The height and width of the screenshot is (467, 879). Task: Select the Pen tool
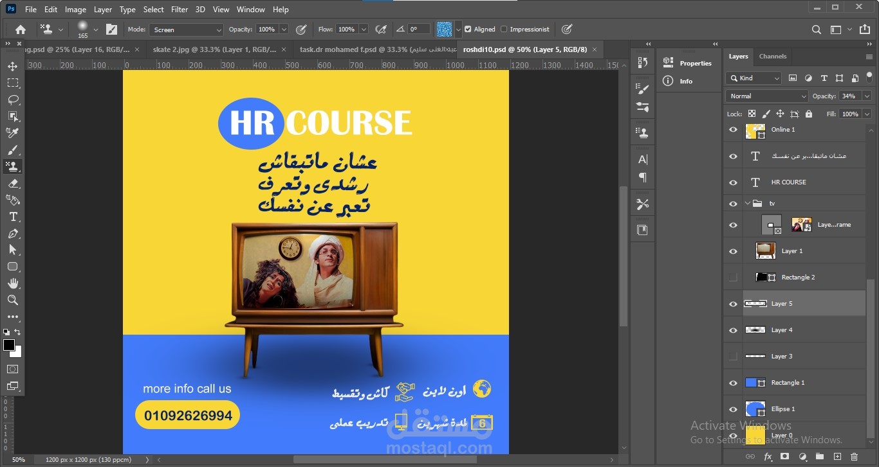12,233
